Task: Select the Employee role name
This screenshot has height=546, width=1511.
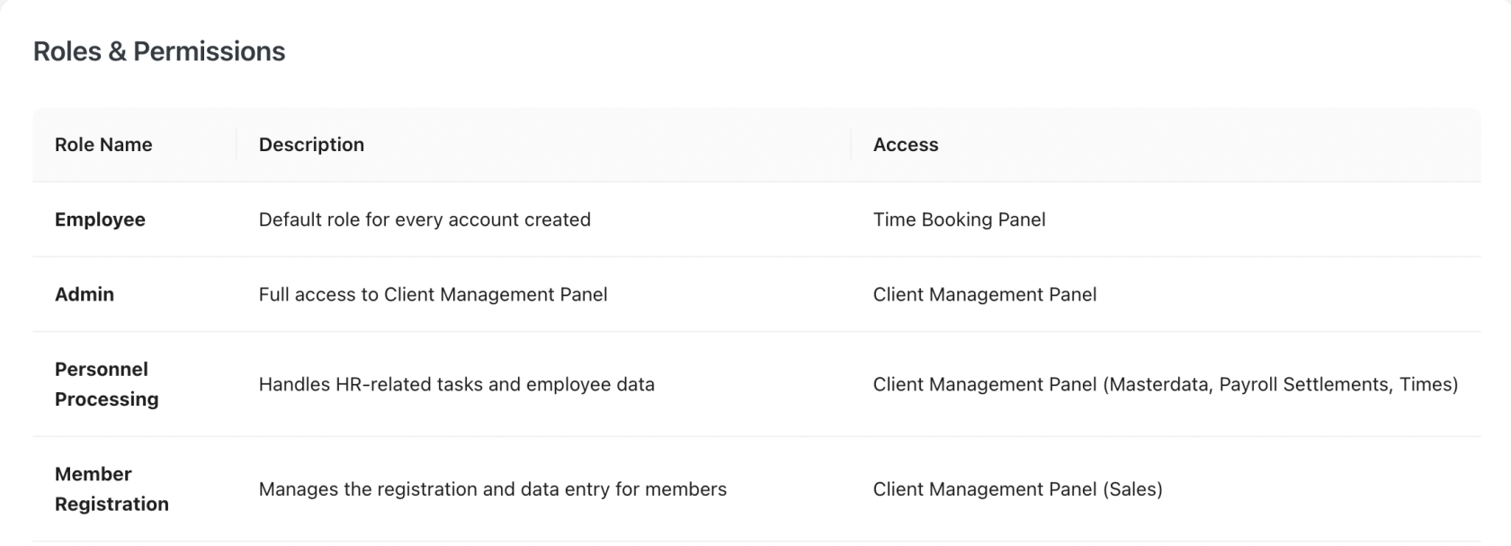Action: 100,219
